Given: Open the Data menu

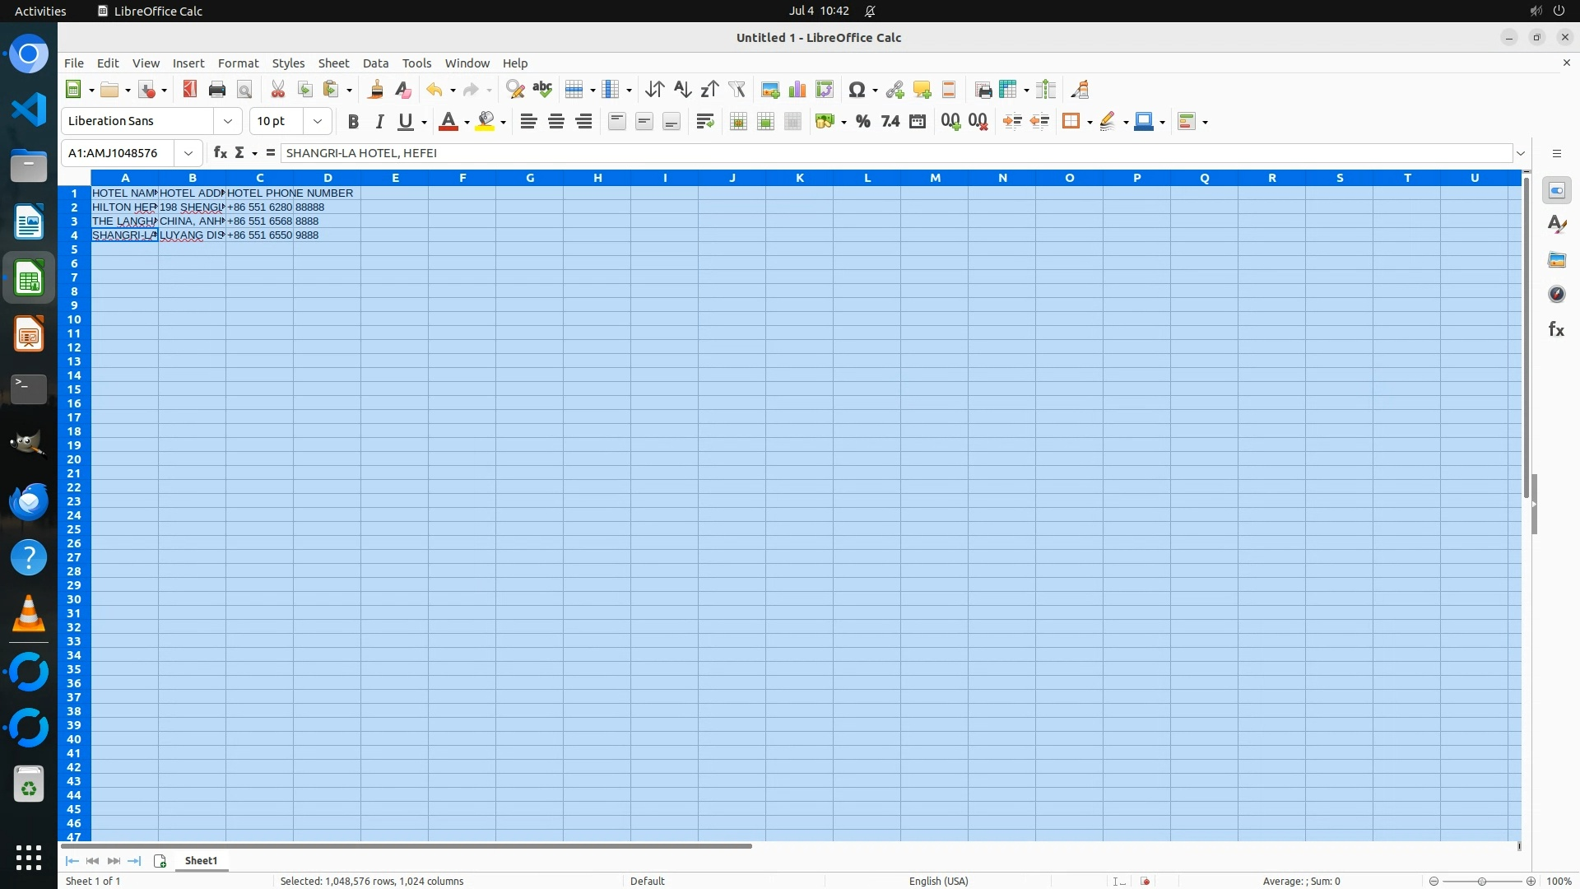Looking at the screenshot, I should click(x=375, y=63).
